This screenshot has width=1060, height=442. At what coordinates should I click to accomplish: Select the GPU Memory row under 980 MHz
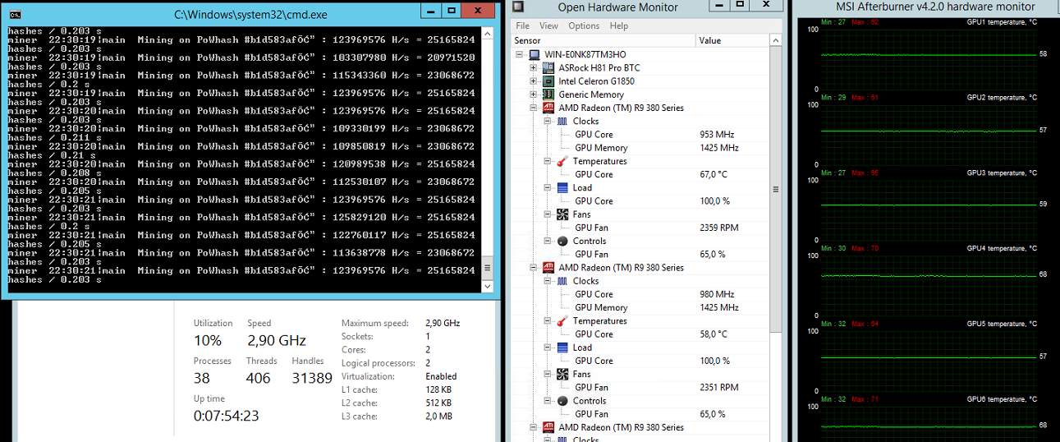coord(640,307)
